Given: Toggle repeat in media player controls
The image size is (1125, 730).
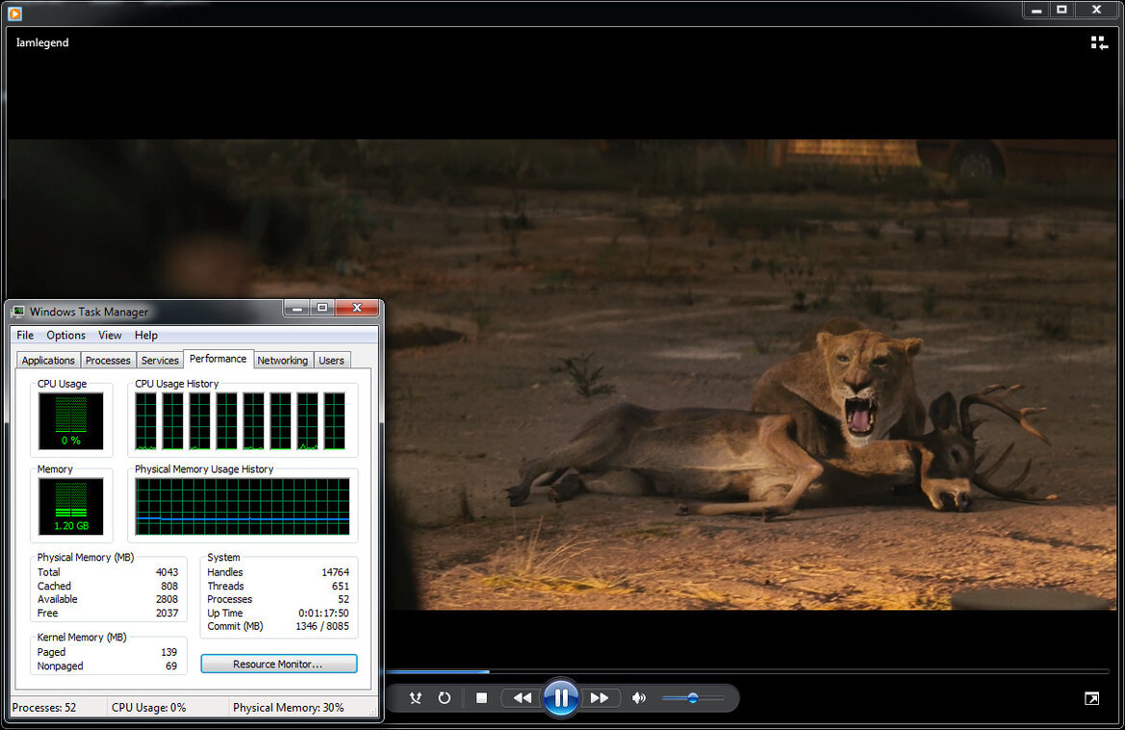Looking at the screenshot, I should (445, 697).
